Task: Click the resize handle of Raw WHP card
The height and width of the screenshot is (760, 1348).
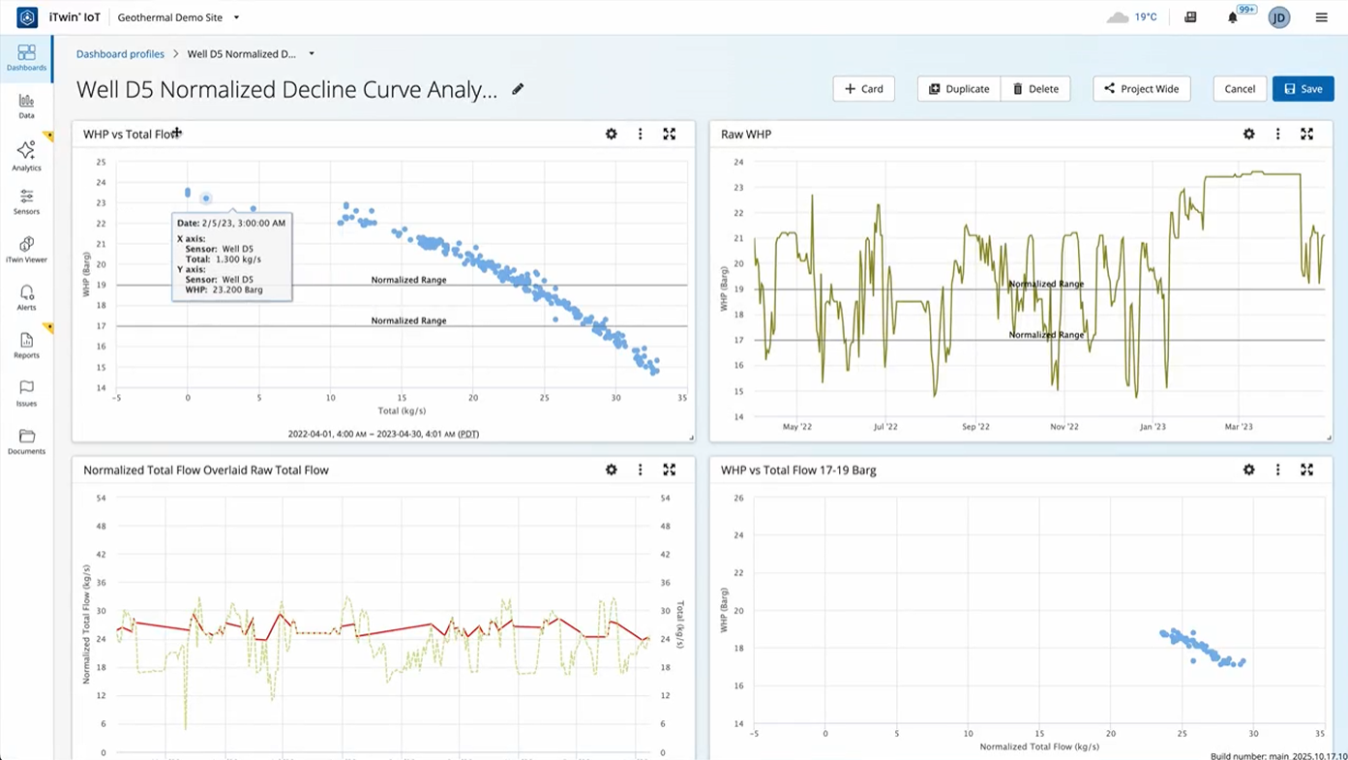Action: point(1330,438)
